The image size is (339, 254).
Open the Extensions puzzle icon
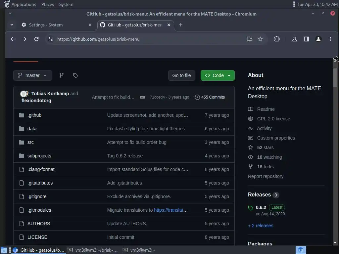[277, 39]
